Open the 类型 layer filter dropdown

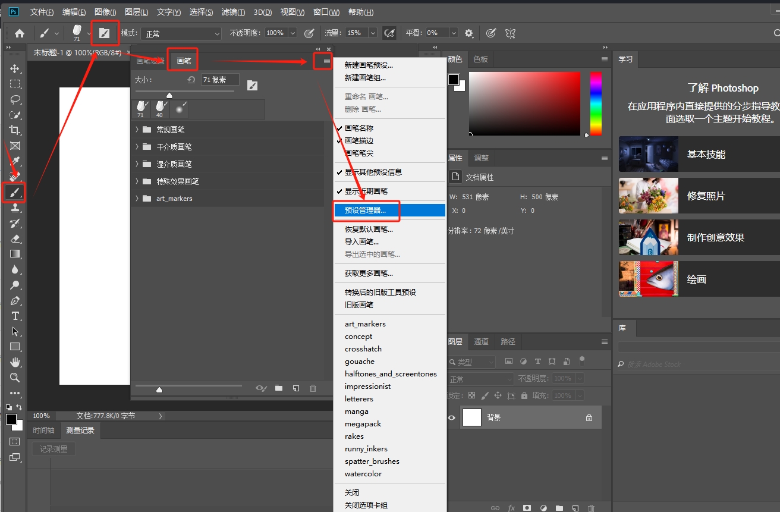[471, 362]
